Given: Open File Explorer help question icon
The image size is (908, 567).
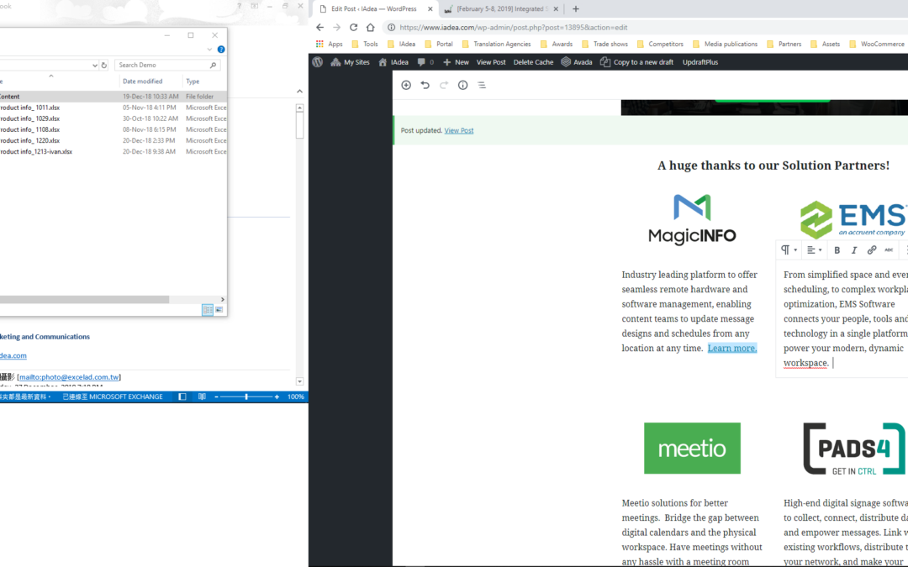Looking at the screenshot, I should click(x=220, y=50).
